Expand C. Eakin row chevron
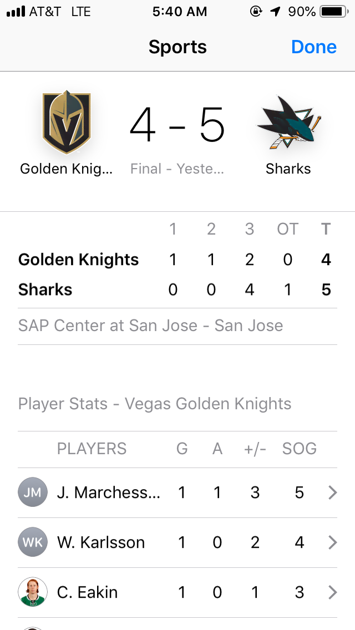This screenshot has width=355, height=630. click(x=332, y=592)
